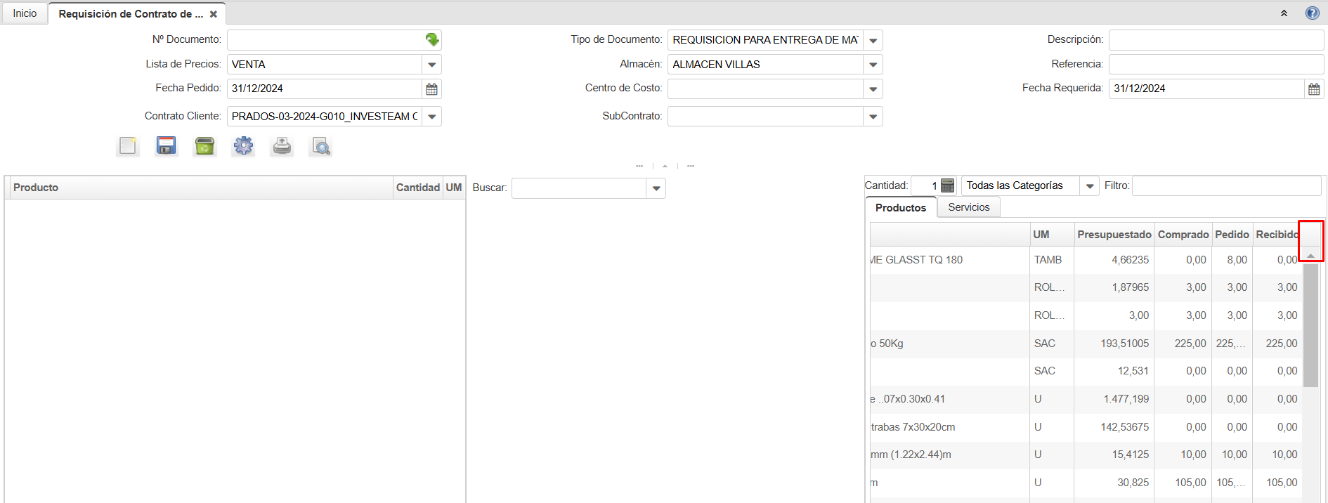Switch to the Servicios tab
1328x503 pixels.
point(968,207)
